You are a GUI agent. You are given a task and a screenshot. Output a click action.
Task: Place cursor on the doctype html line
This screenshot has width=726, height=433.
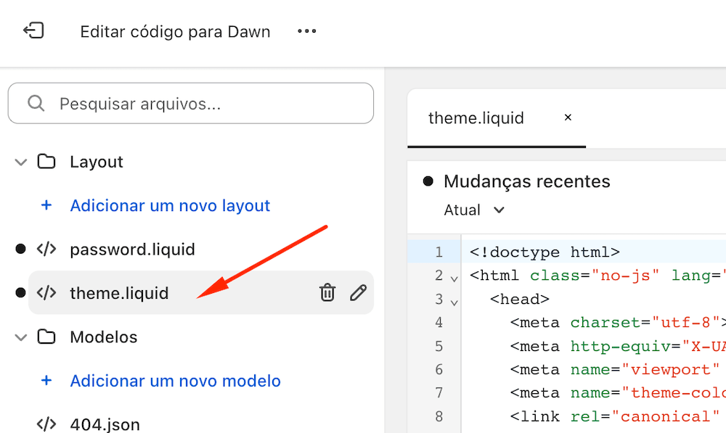tap(544, 252)
